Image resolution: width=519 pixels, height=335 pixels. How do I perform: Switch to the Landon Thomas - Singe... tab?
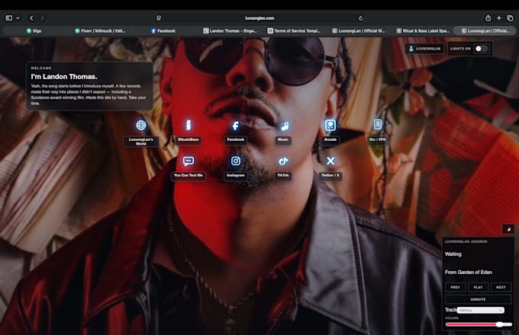(230, 31)
